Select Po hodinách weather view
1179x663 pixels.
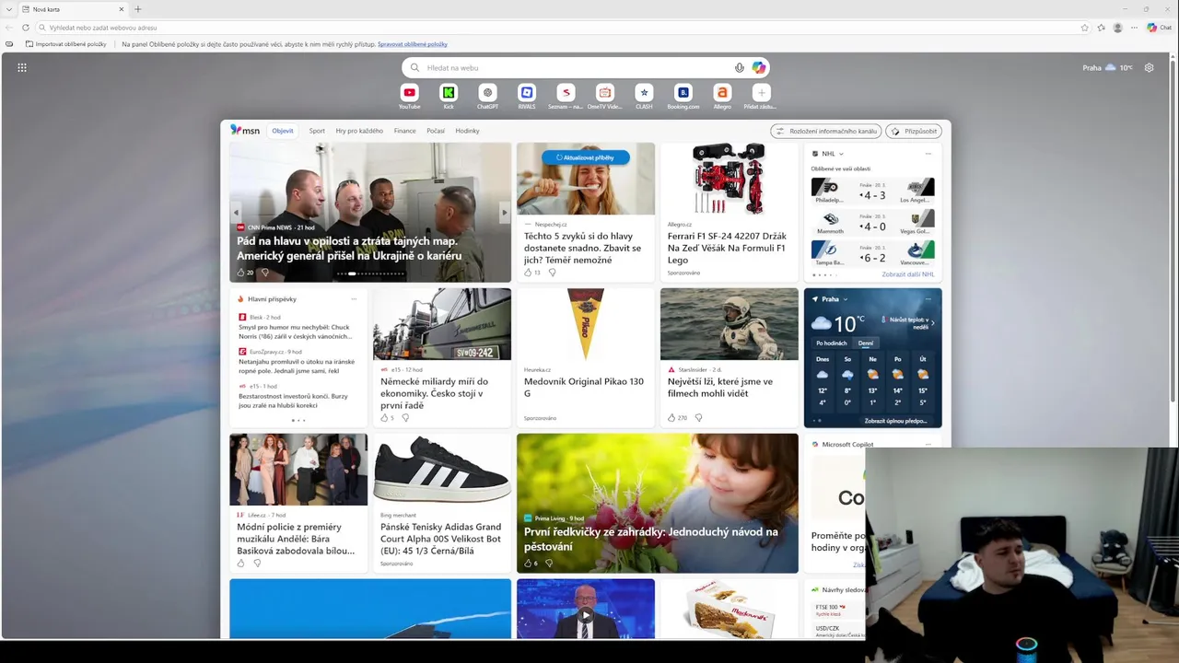click(x=832, y=343)
